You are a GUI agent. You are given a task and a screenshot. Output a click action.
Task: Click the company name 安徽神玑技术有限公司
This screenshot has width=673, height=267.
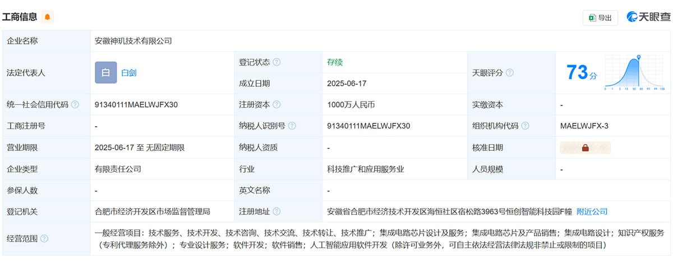coord(133,41)
